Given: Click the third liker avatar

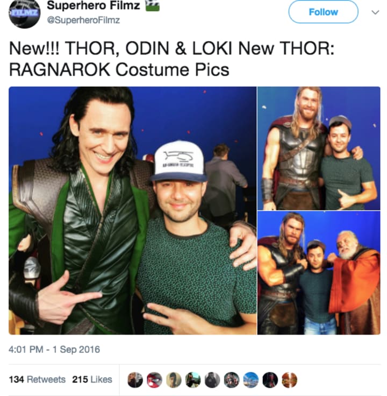Looking at the screenshot, I should coord(174,380).
